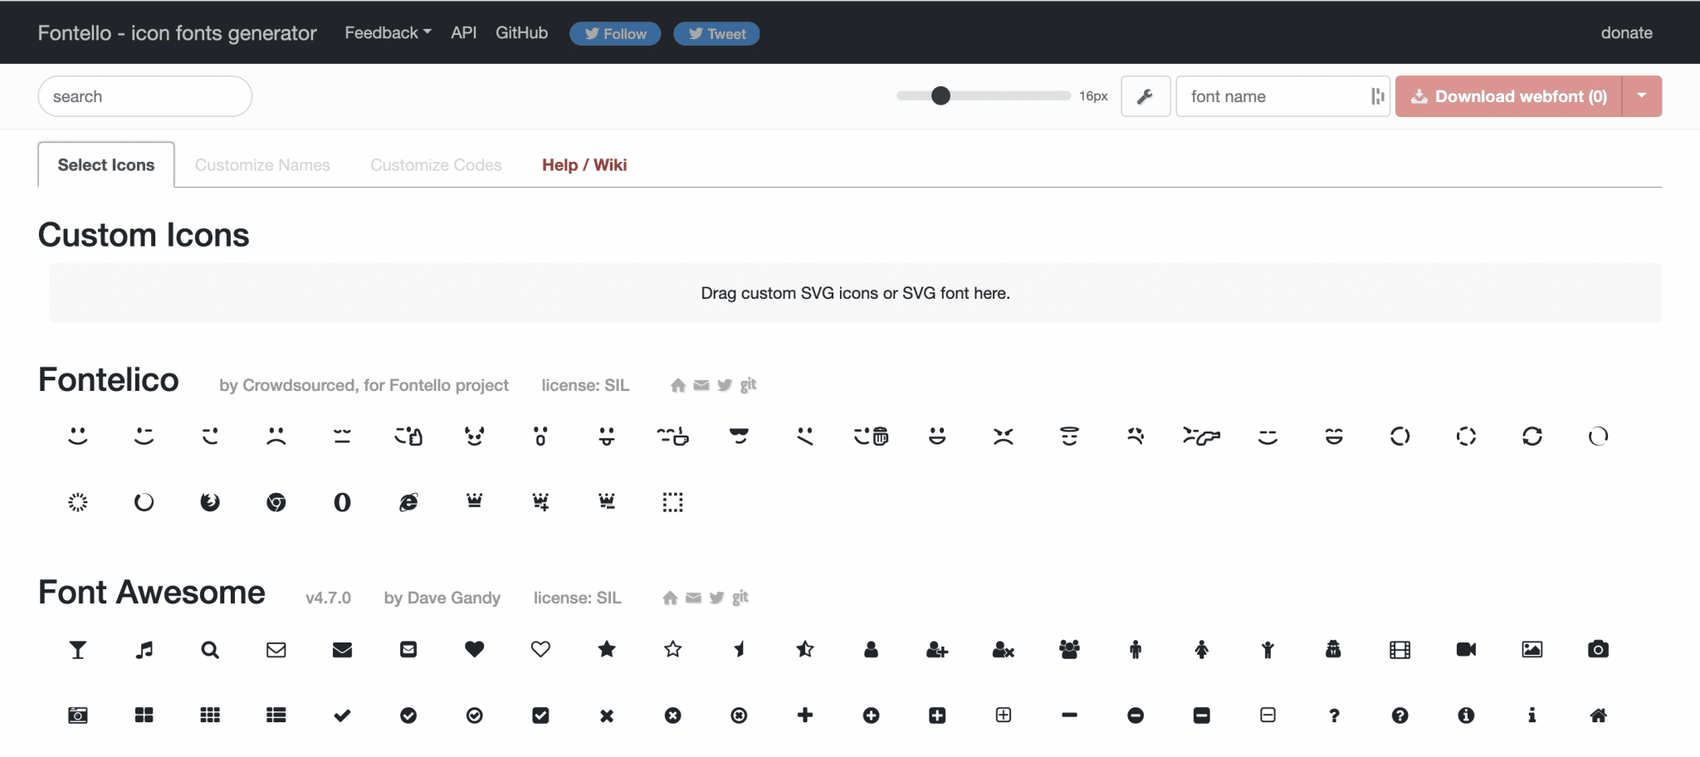The width and height of the screenshot is (1700, 757).
Task: Open the Help / Wiki tab
Action: click(584, 164)
